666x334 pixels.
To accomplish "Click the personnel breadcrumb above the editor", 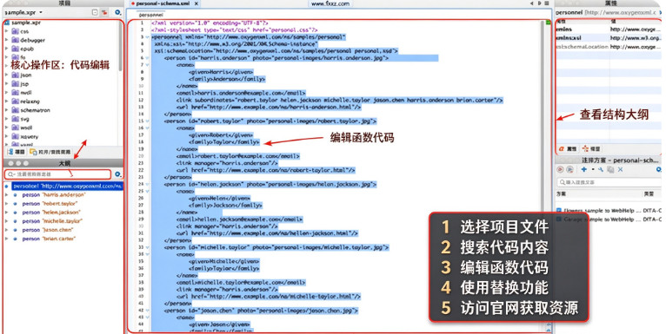I will tap(150, 15).
